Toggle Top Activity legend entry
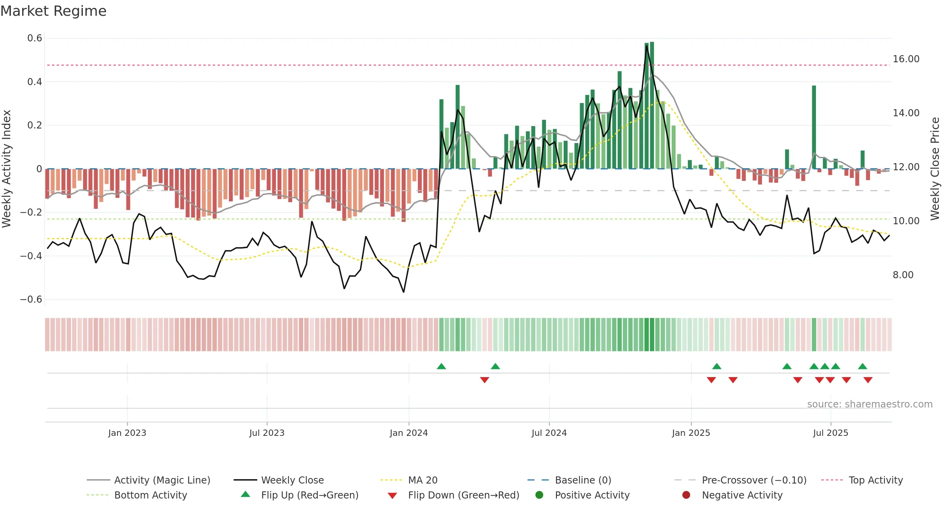 tap(862, 480)
